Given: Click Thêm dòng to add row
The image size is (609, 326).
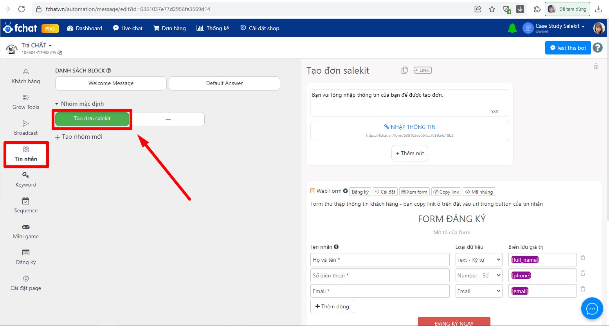Looking at the screenshot, I should (332, 306).
